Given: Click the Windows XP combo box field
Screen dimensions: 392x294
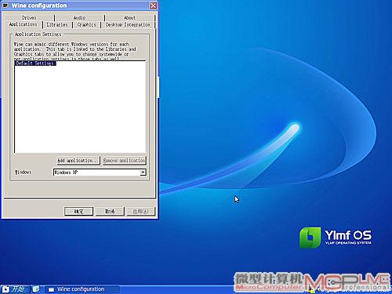Looking at the screenshot, I should pos(100,172).
